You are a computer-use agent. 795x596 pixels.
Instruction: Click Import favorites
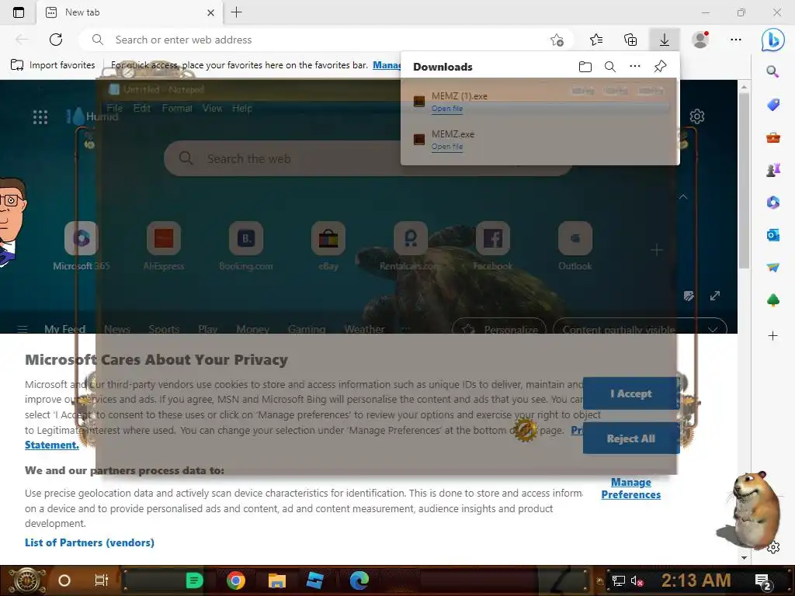point(53,65)
